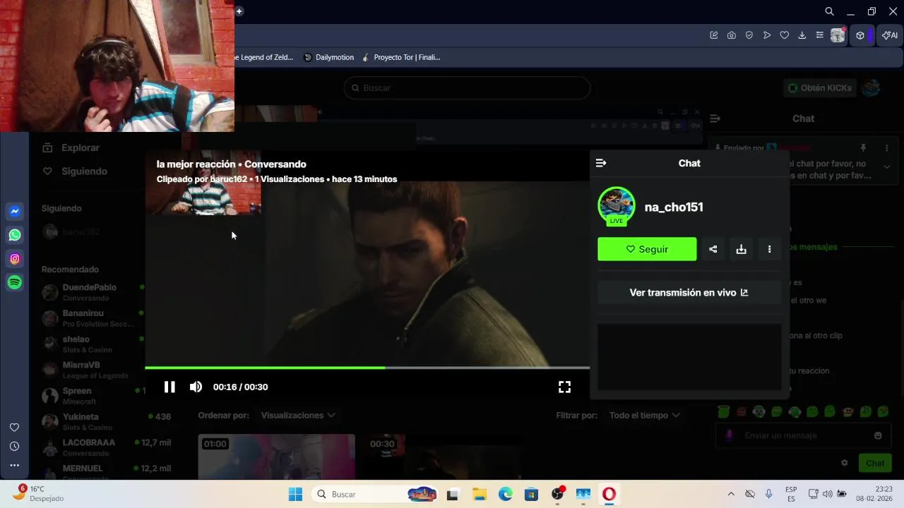The height and width of the screenshot is (508, 904).
Task: Open clip more options menu
Action: [x=769, y=249]
